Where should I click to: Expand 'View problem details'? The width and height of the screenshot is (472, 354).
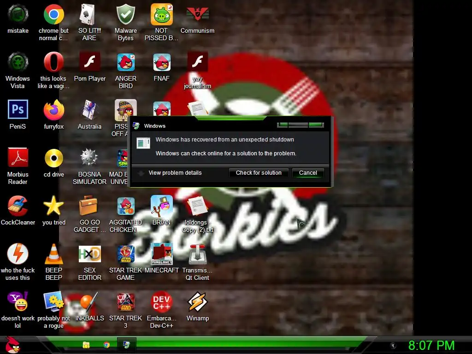coord(175,173)
